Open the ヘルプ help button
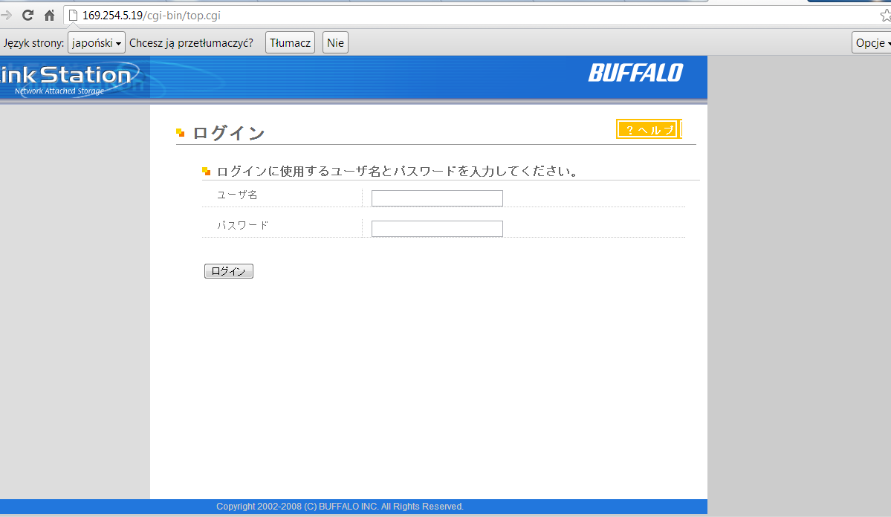This screenshot has width=891, height=517. 648,129
